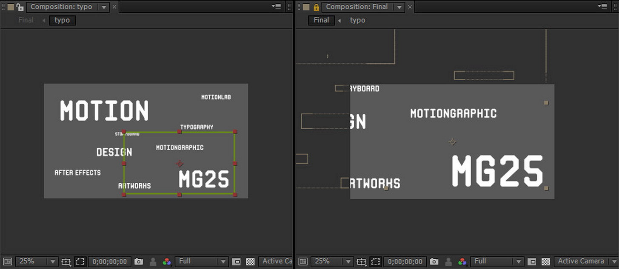Viewport: 619px width, 269px height.
Task: Select AFTER EFFECTS text in typo viewer
Action: click(x=78, y=173)
